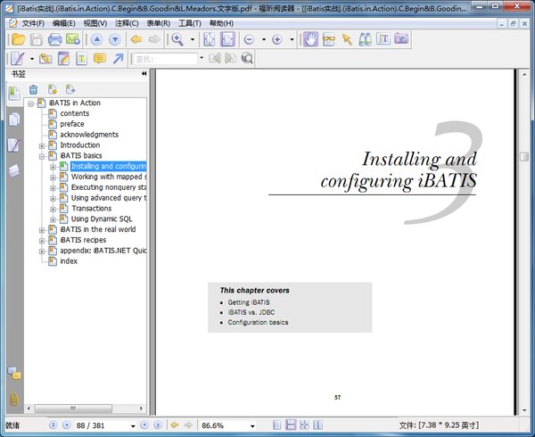Switch to single page layout in status bar

277,425
